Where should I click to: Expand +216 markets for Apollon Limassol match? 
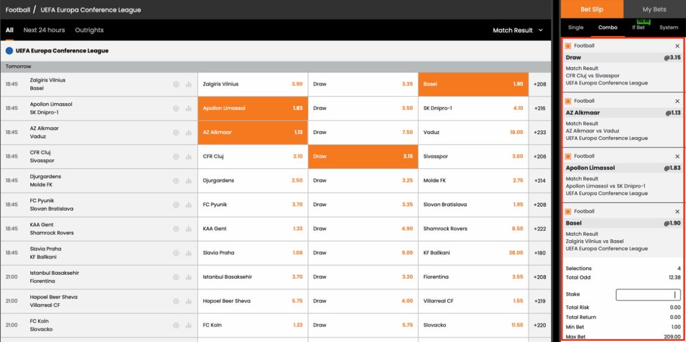(540, 108)
